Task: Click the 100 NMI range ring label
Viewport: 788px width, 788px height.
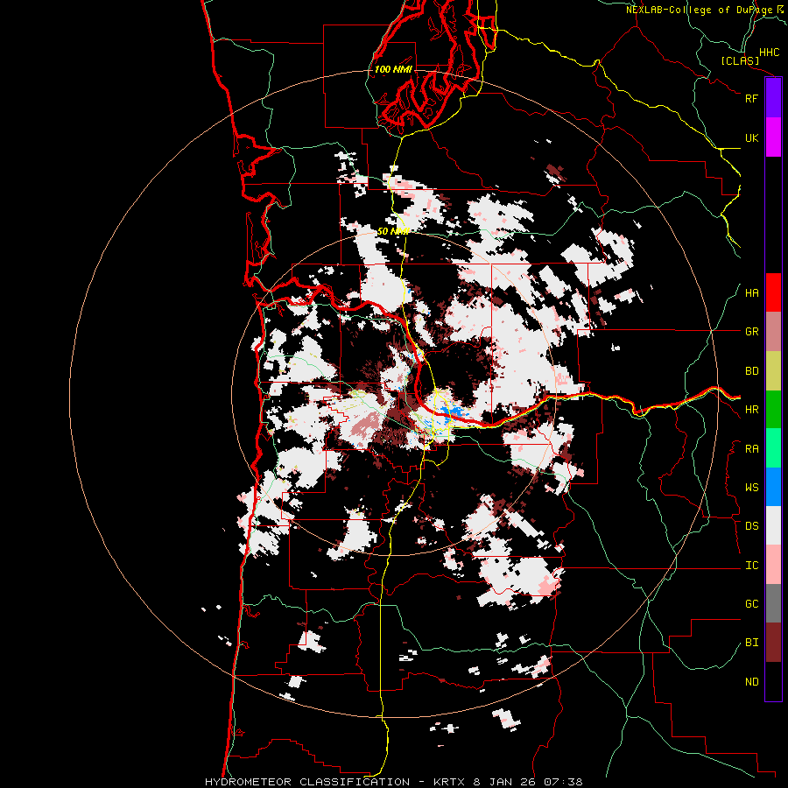Action: click(x=393, y=69)
